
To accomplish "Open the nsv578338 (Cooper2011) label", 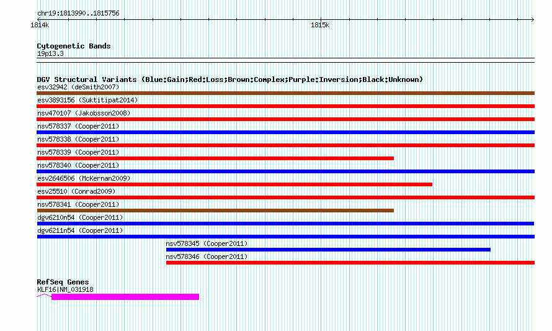I will 78,139.
